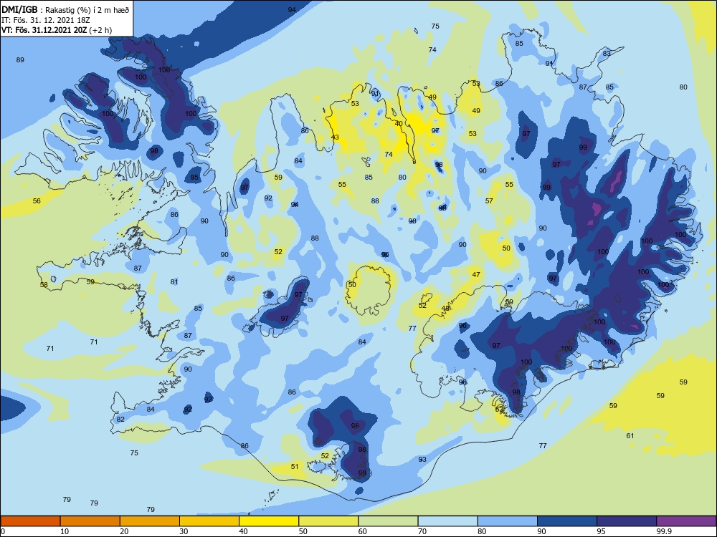The width and height of the screenshot is (717, 537).
Task: Select the bright yellow 40–50 legend swatch
Action: (x=269, y=521)
